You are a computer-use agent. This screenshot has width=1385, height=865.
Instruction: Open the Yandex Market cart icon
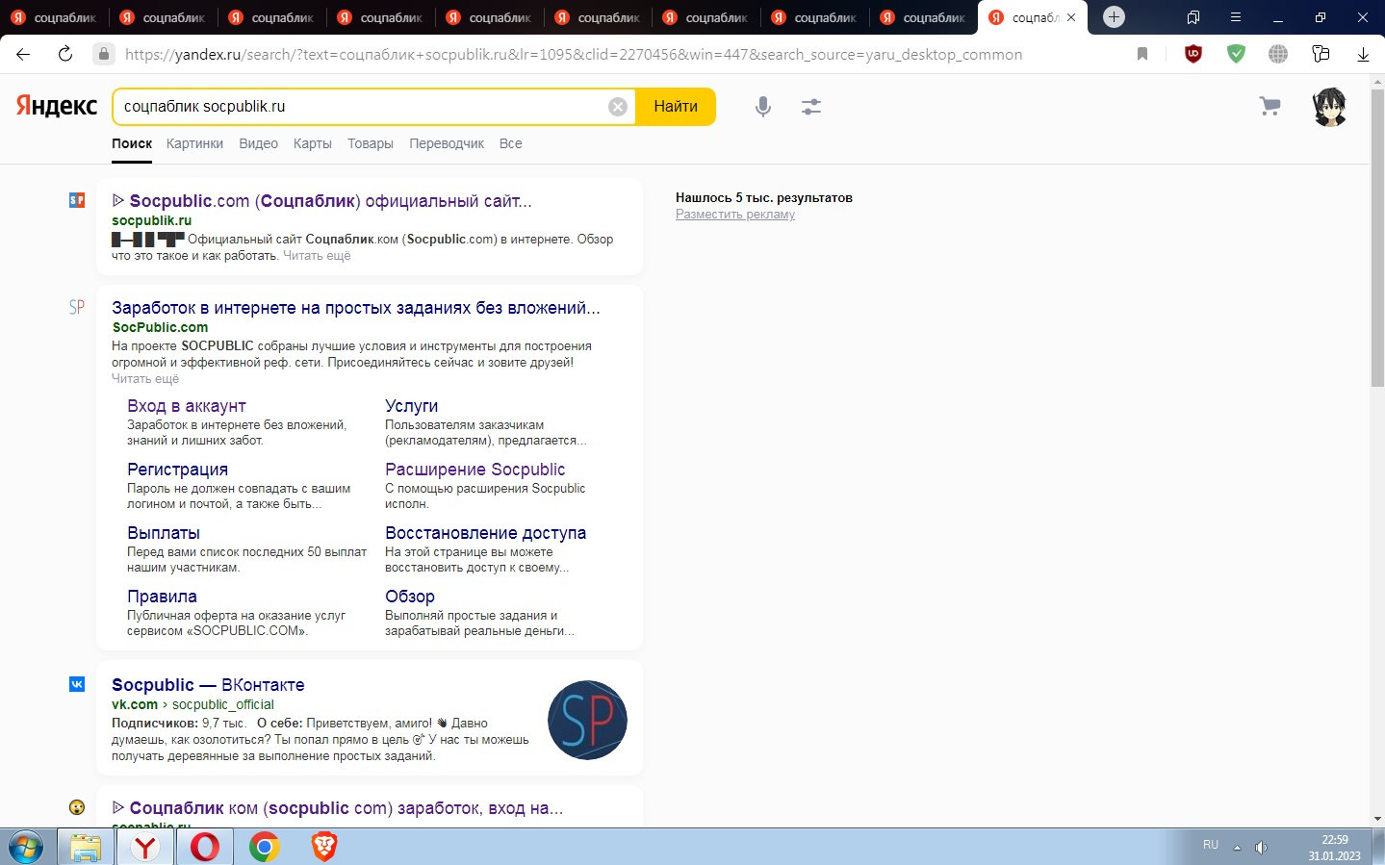tap(1270, 106)
